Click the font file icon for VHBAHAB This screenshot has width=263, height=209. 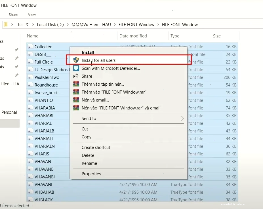(x=30, y=192)
